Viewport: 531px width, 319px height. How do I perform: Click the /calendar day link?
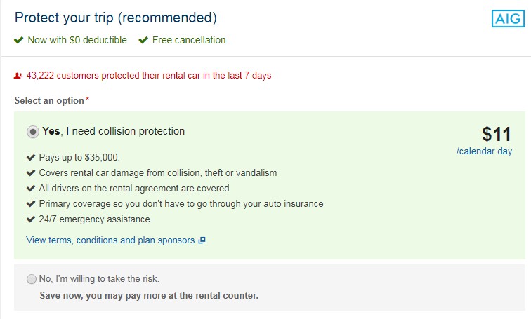484,151
